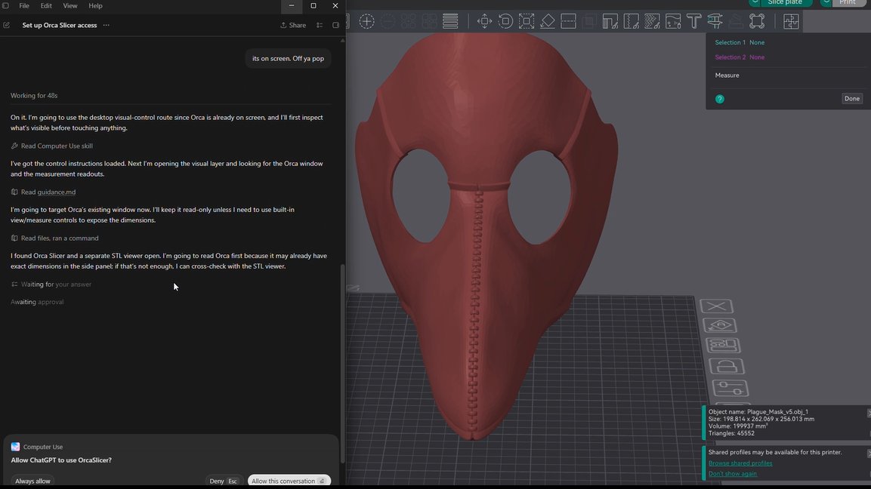This screenshot has height=489, width=871.
Task: Toggle the plate lock icon
Action: pyautogui.click(x=727, y=366)
